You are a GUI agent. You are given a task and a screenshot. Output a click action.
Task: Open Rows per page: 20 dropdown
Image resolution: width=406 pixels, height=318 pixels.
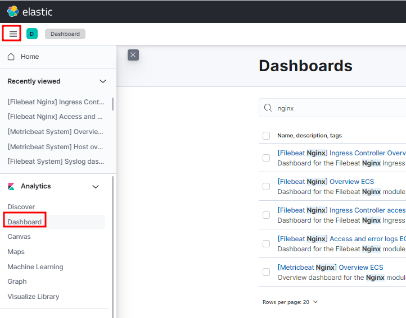point(290,302)
